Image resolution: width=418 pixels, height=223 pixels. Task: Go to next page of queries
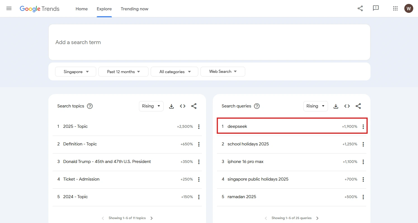317,218
